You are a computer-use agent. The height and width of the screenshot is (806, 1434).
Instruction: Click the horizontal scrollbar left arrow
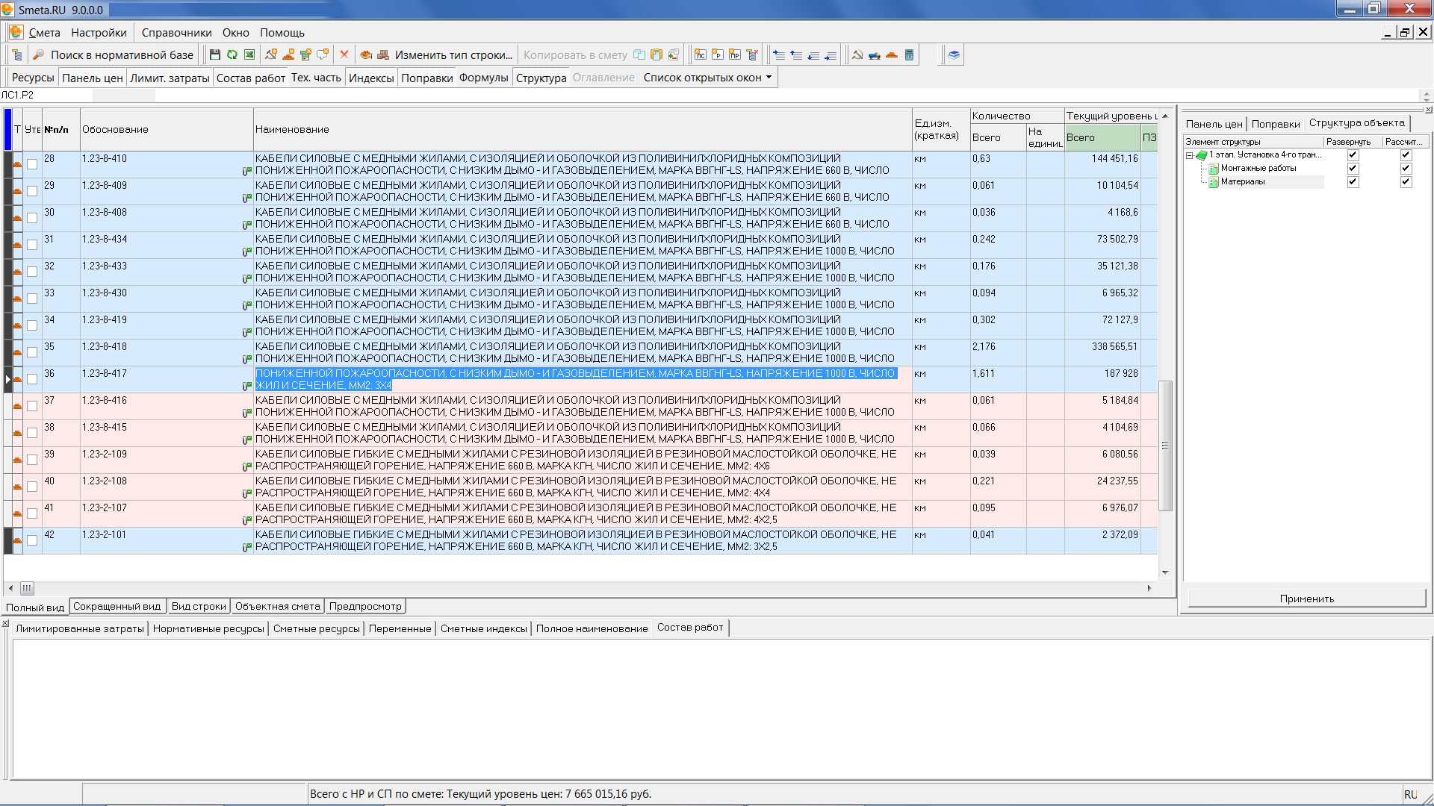tap(10, 588)
